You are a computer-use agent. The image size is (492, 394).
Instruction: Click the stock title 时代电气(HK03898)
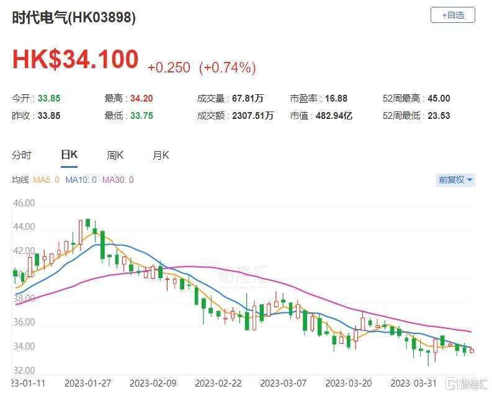pyautogui.click(x=74, y=17)
